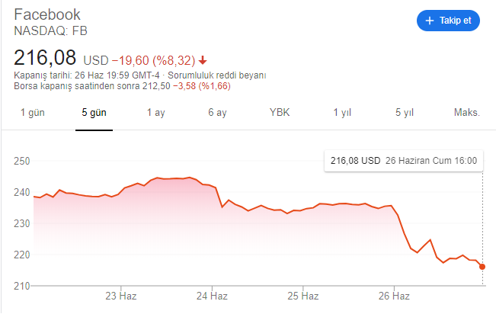
Task: Click the 25 Haz date axis label
Action: (302, 295)
